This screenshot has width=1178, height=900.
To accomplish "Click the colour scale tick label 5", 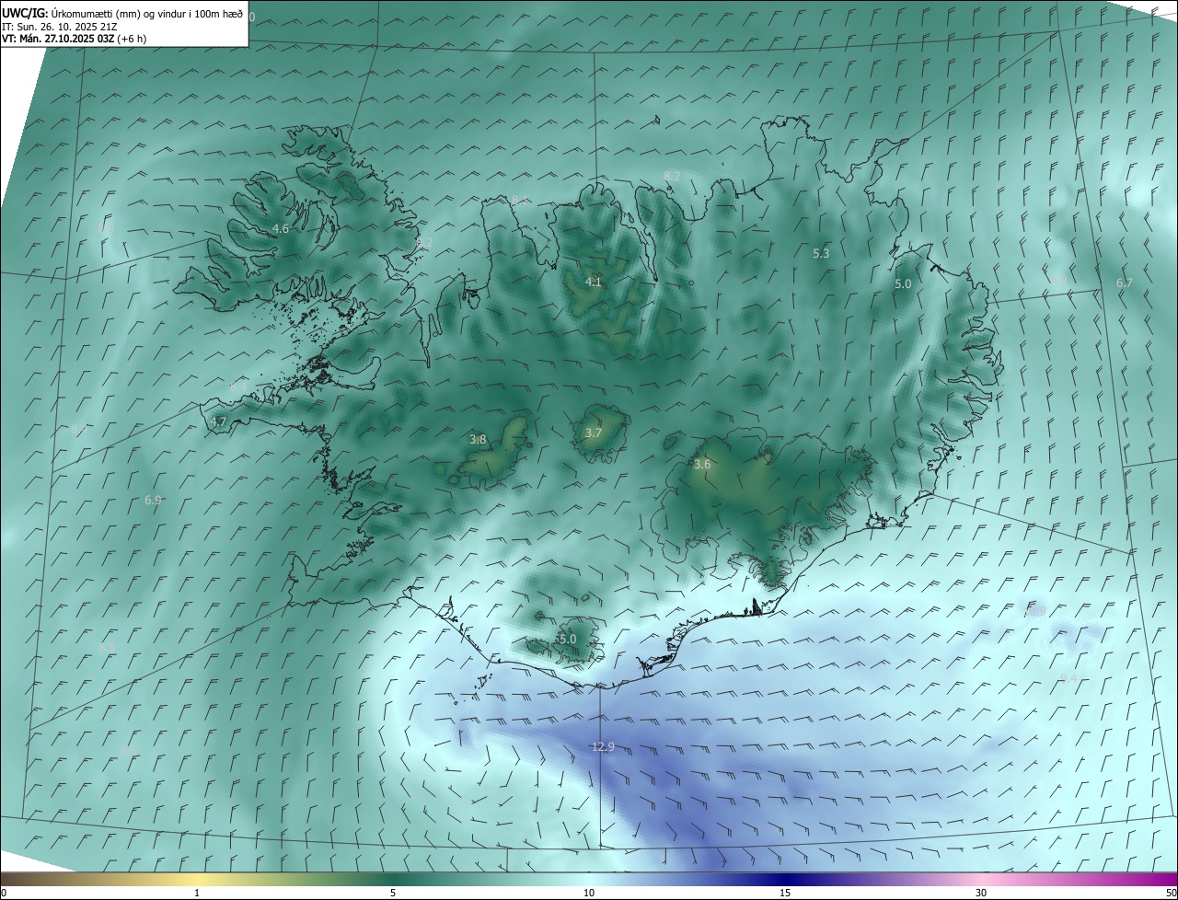I will pyautogui.click(x=393, y=893).
